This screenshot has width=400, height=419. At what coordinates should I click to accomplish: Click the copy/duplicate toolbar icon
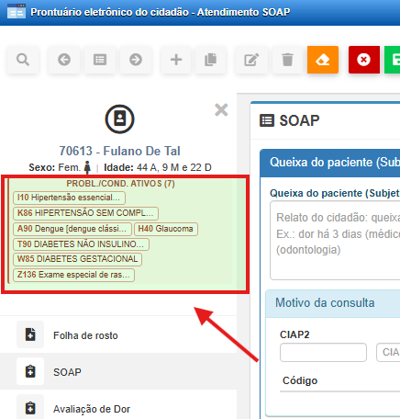tap(210, 60)
